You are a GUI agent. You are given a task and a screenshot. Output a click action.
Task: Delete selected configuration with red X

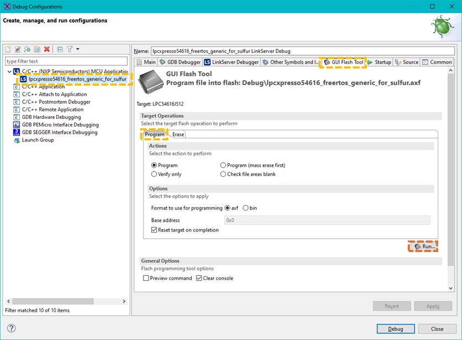click(47, 50)
